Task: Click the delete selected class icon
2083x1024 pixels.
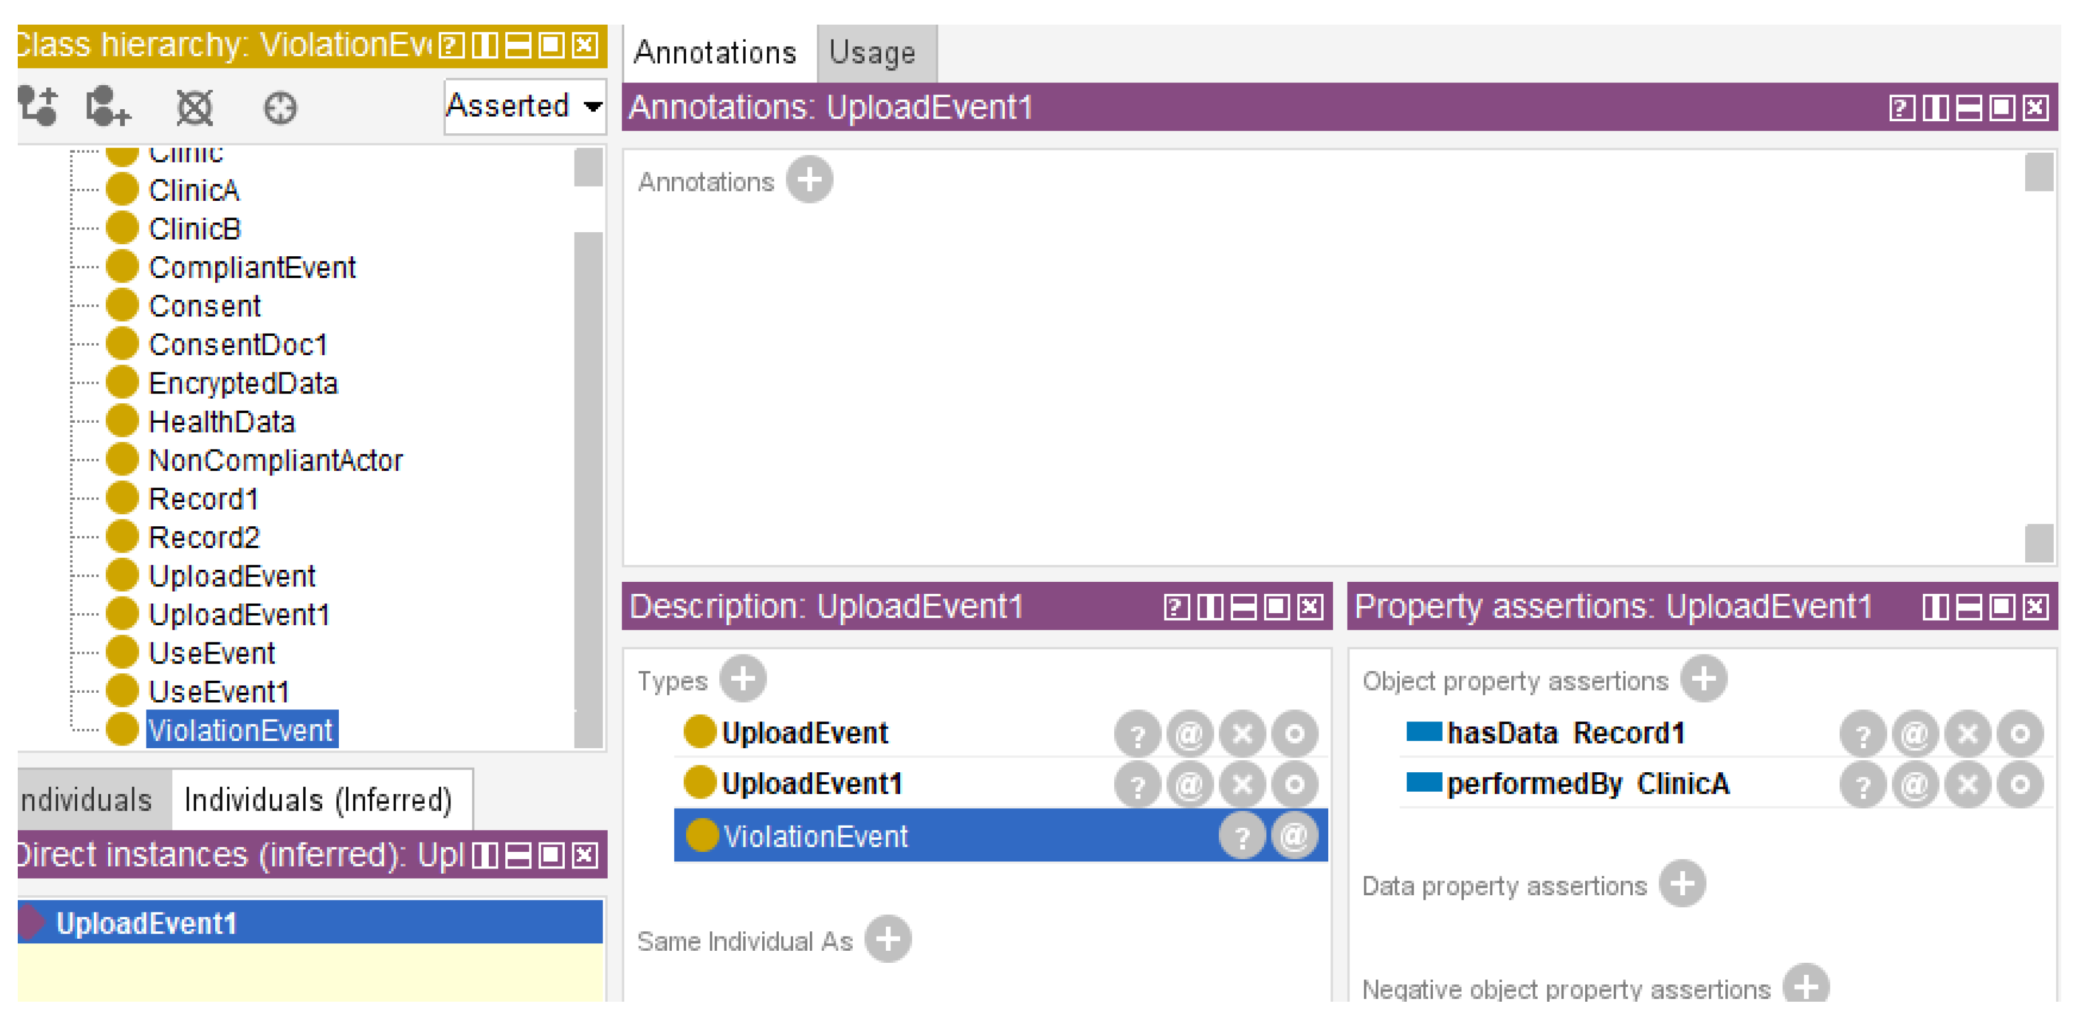Action: click(x=194, y=106)
